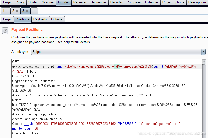The image size is (208, 138).
Task: Switch to the Intruder Target sub-tab
Action: [x=7, y=19]
